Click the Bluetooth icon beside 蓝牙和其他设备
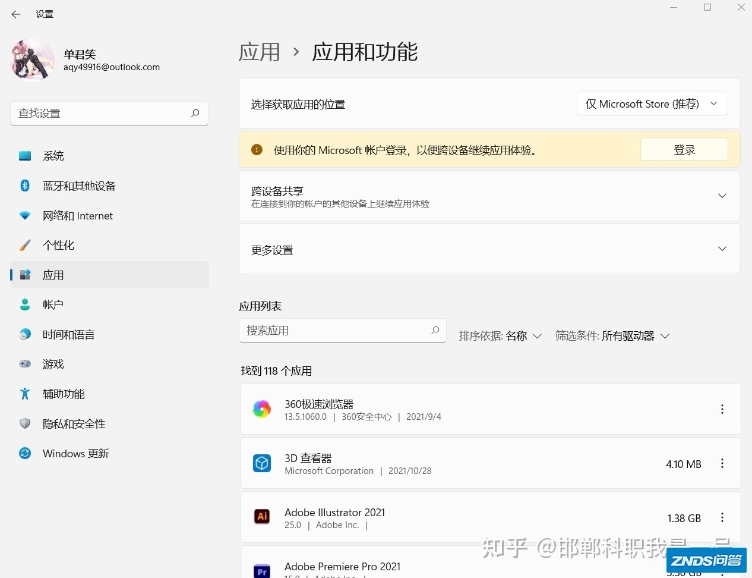Image resolution: width=752 pixels, height=578 pixels. (x=25, y=186)
